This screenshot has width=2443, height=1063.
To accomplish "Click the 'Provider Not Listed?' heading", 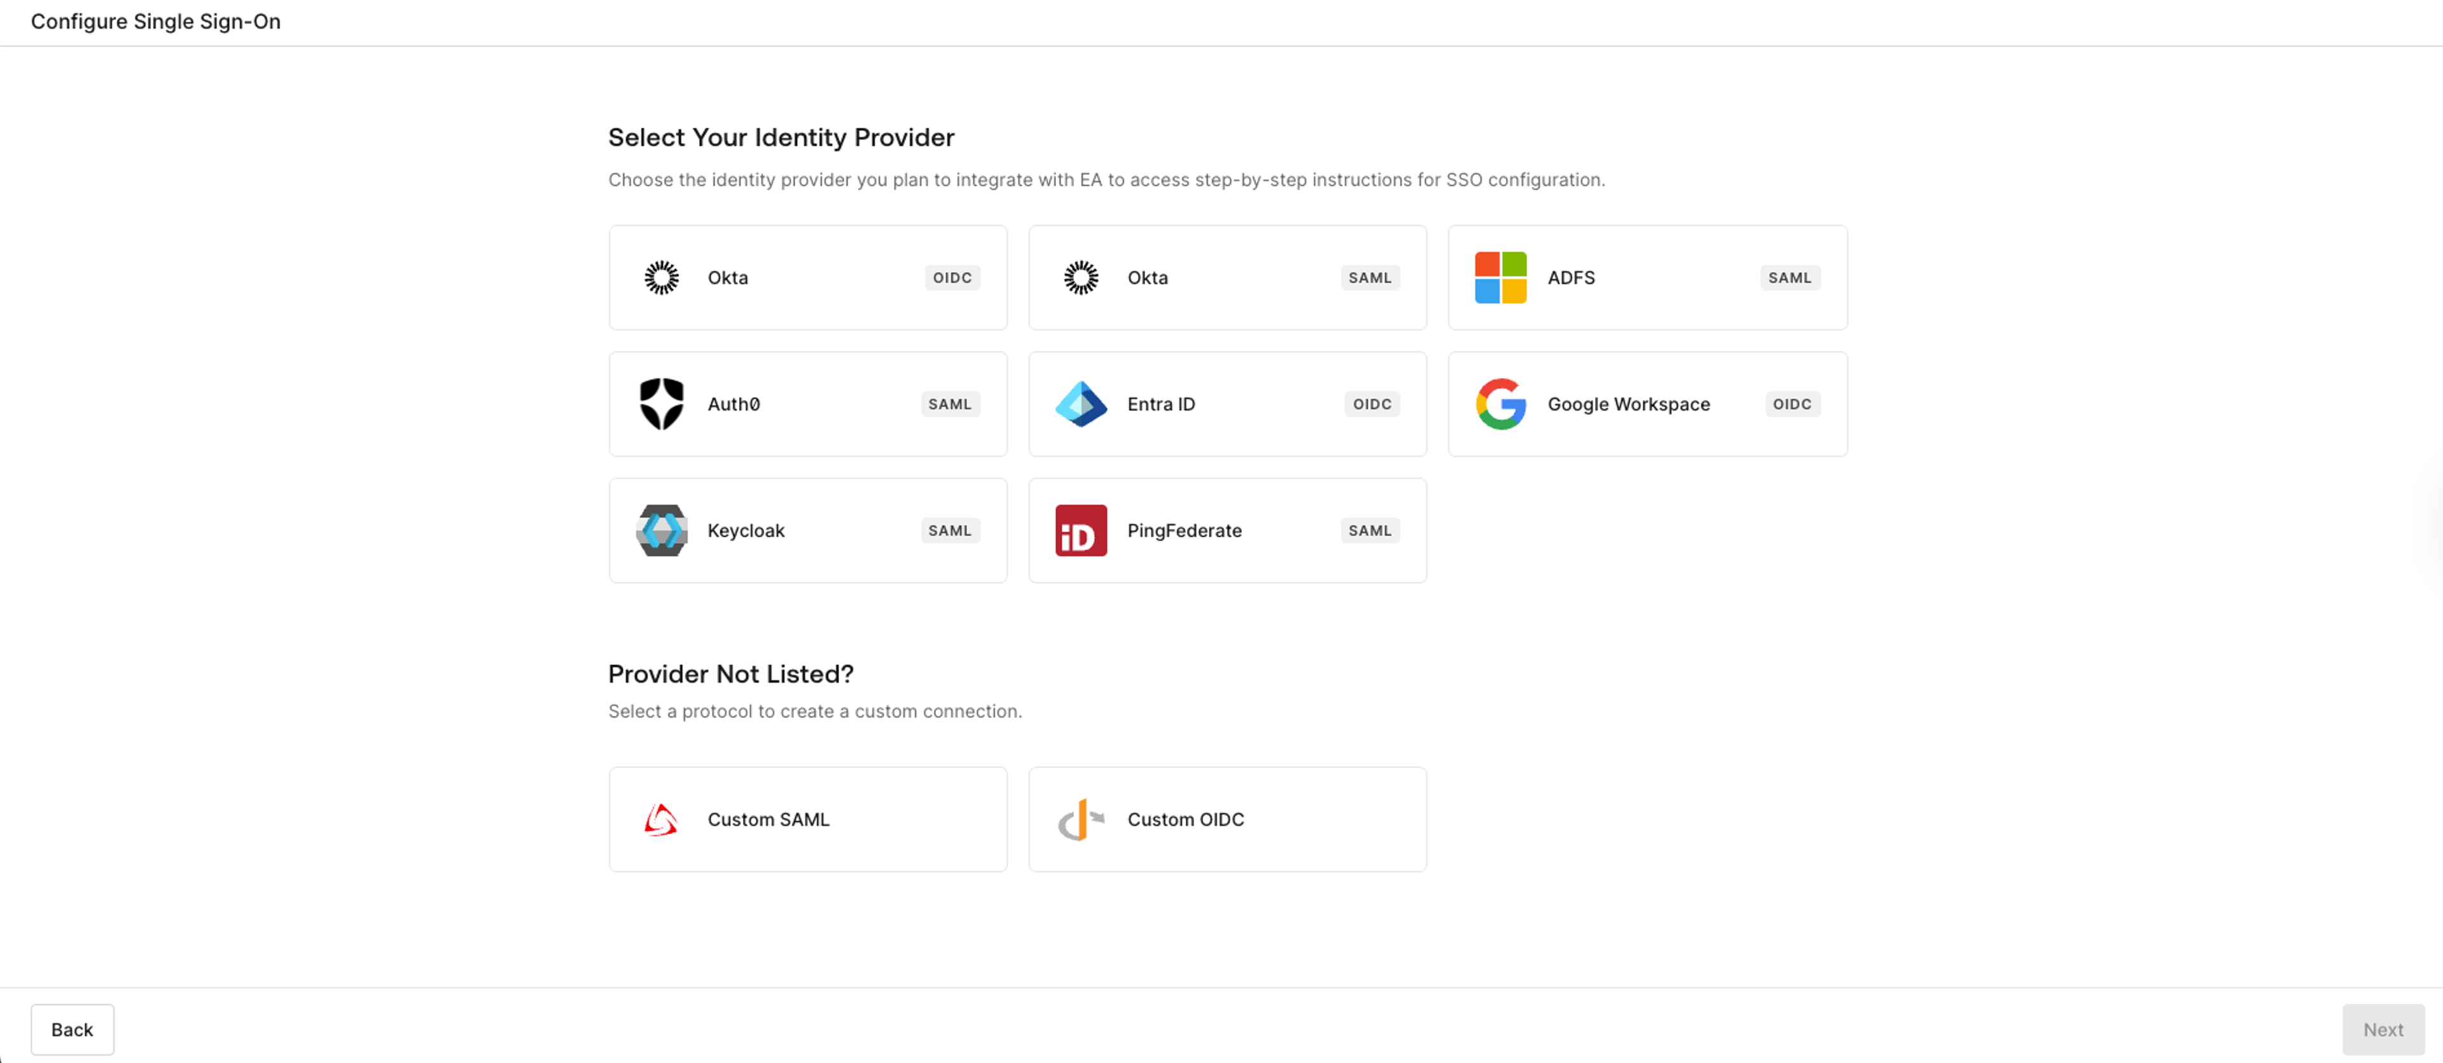I will coord(730,674).
